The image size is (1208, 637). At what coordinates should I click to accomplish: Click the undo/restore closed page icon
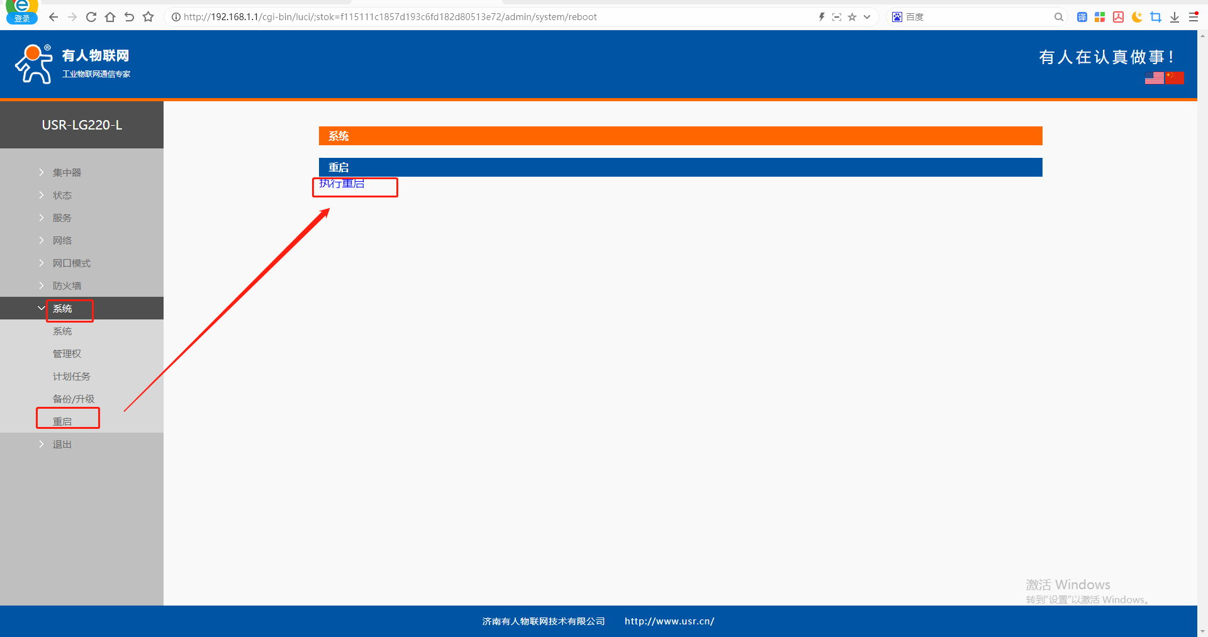point(129,17)
